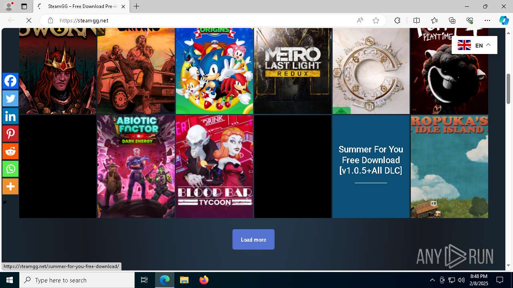The height and width of the screenshot is (288, 513).
Task: Share page via Facebook icon
Action: [x=10, y=81]
